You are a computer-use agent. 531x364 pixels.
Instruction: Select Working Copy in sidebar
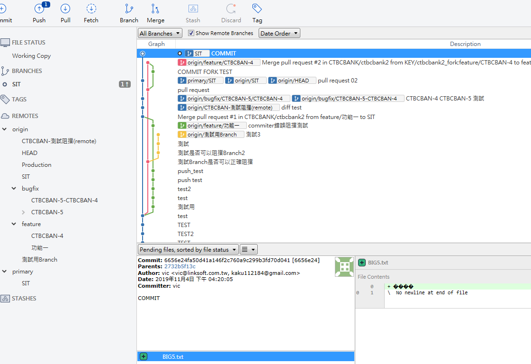click(31, 55)
